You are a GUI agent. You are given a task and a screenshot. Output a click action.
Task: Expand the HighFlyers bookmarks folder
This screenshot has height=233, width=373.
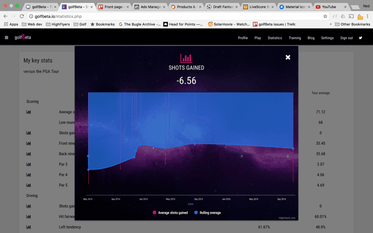pos(58,24)
